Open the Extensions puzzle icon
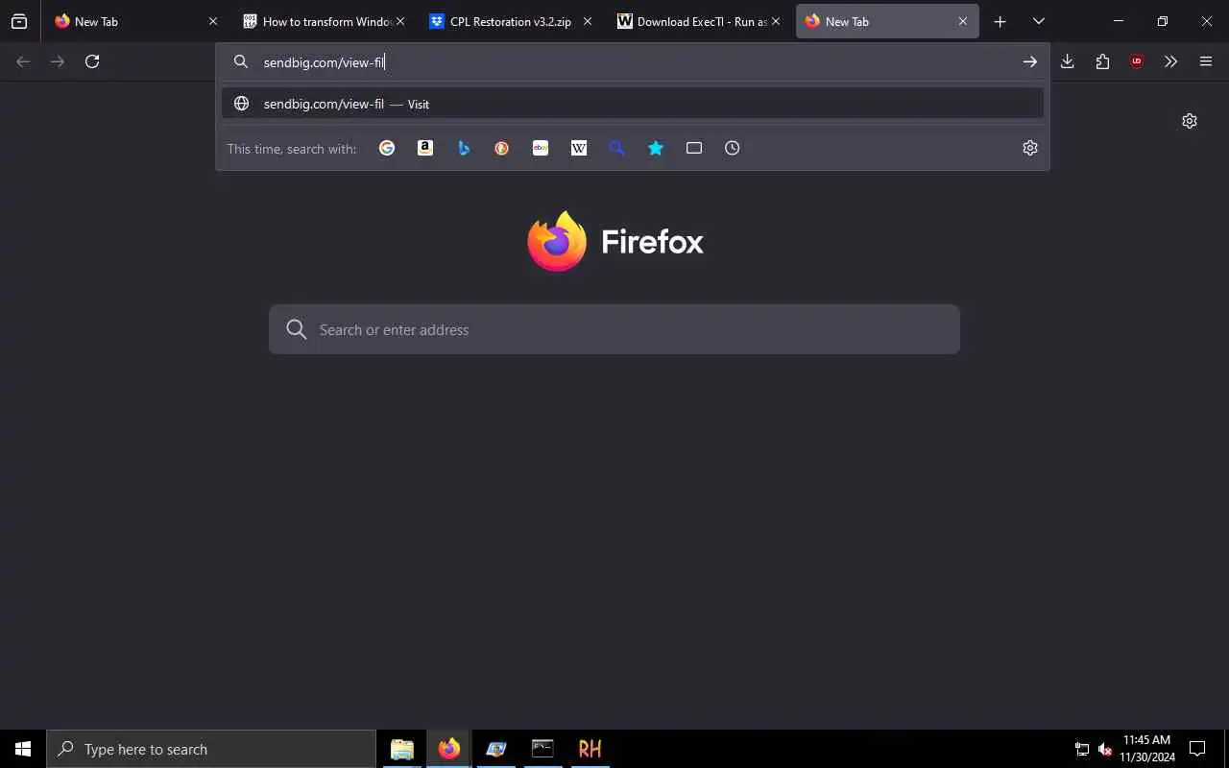Viewport: 1229px width, 768px height. (1102, 61)
